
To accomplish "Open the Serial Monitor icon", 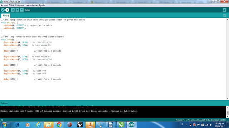I will [224, 10].
